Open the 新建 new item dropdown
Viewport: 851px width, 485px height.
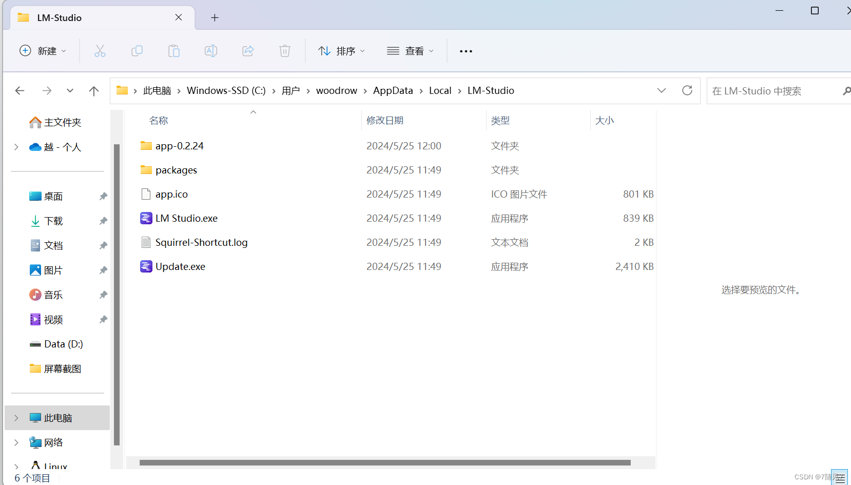[x=43, y=51]
